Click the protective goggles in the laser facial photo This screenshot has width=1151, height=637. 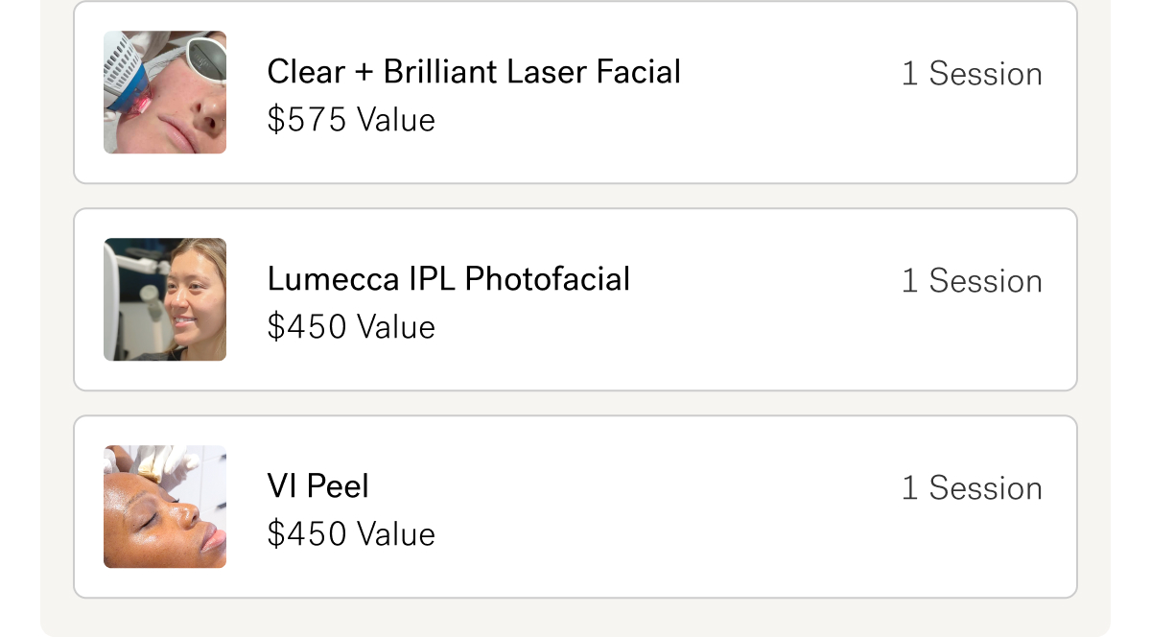pyautogui.click(x=205, y=59)
